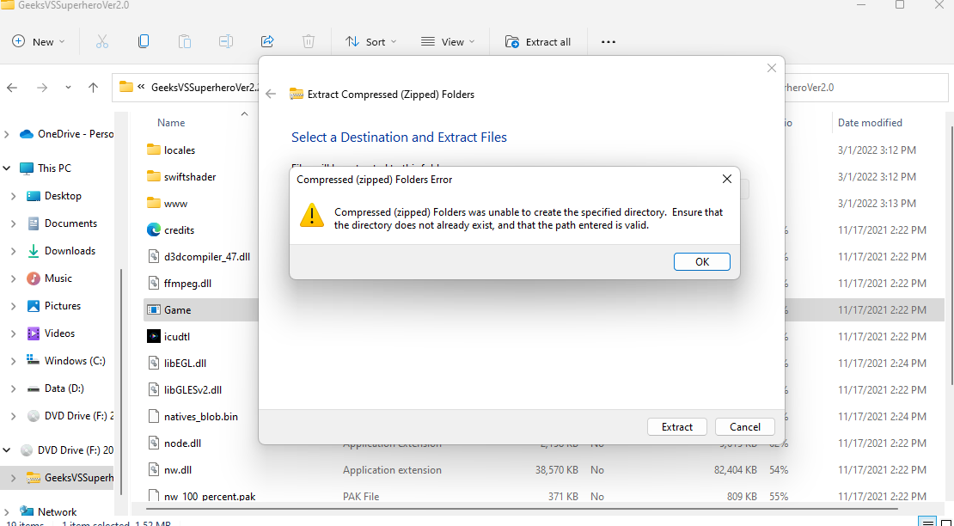Click Extract all in toolbar
Viewport: 954px width, 526px height.
(538, 41)
